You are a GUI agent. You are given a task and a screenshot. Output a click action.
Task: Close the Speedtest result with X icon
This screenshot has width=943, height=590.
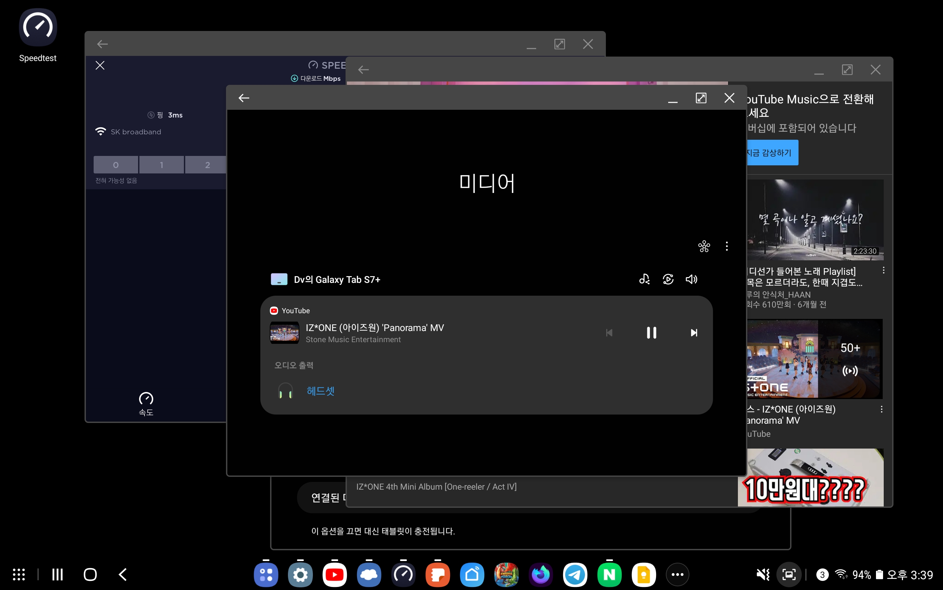100,65
